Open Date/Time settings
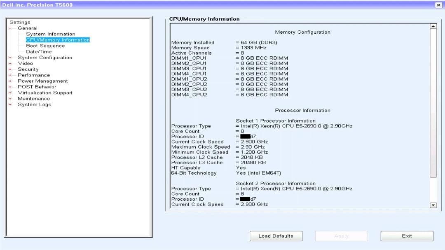445x250 pixels. point(39,51)
